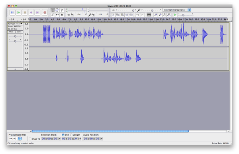Solo the Skype track
The height and width of the screenshot is (154, 239).
(19, 32)
